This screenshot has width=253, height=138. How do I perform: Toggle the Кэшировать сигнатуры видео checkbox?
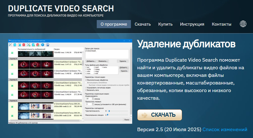pos(86,88)
